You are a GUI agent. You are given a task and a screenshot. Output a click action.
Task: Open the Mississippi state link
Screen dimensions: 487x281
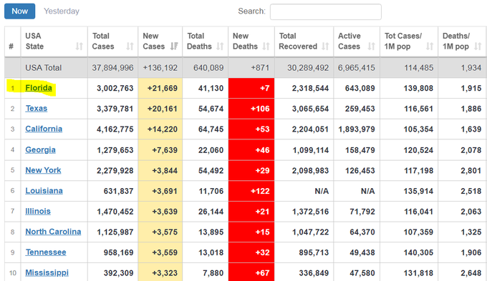click(x=47, y=272)
